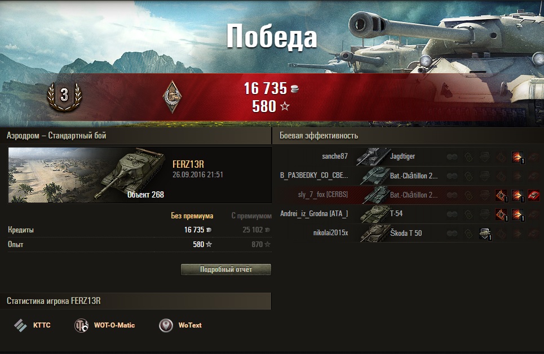Click the Jagdtiger tank thumbnail

[372, 156]
